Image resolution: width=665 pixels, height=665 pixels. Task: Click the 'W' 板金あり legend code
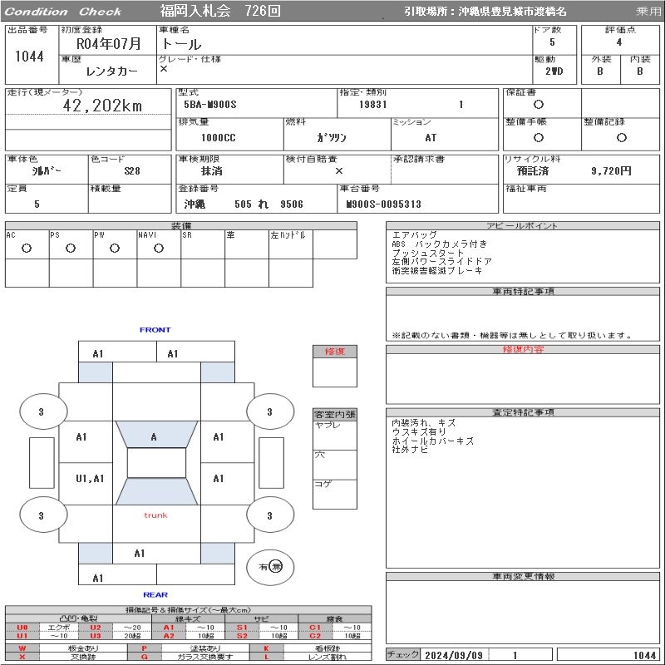click(x=22, y=648)
